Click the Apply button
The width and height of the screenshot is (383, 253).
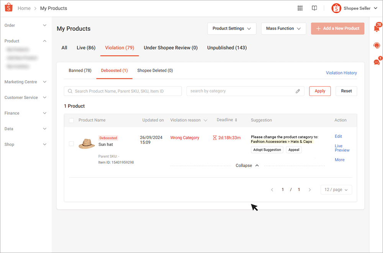(x=320, y=91)
